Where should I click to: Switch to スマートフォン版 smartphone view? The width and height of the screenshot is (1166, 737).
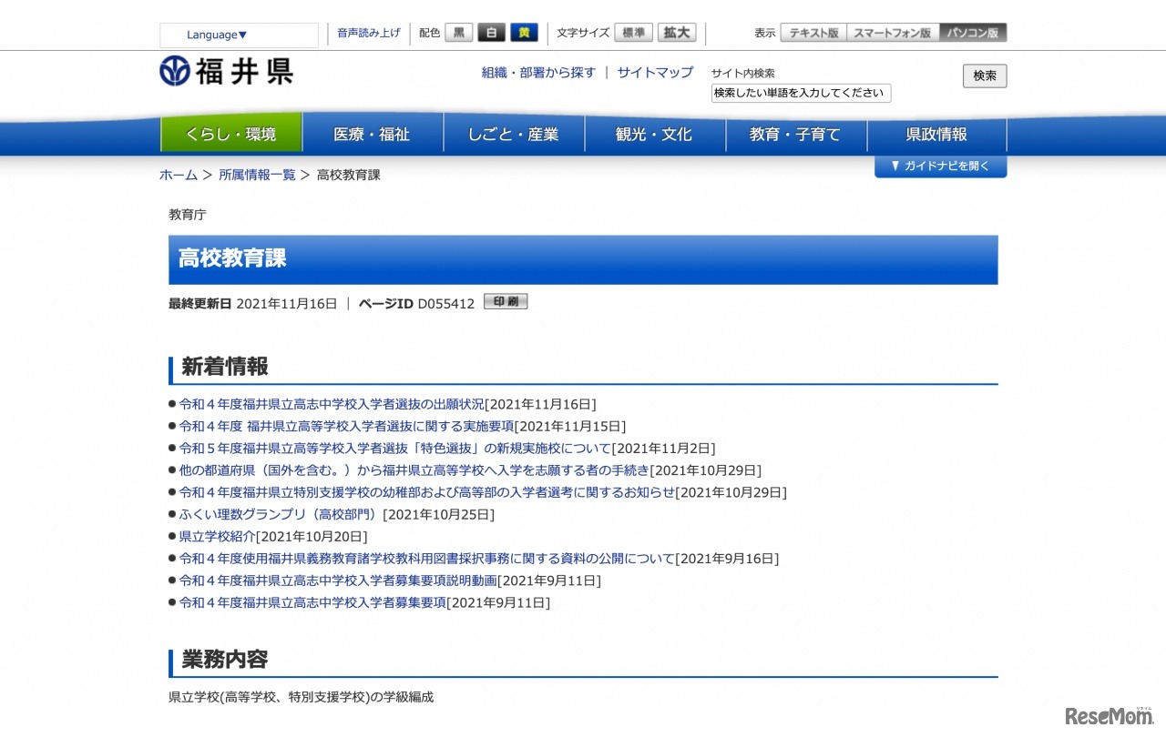click(892, 30)
